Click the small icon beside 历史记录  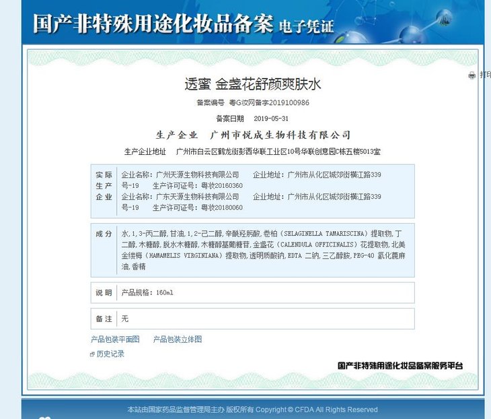click(x=93, y=354)
